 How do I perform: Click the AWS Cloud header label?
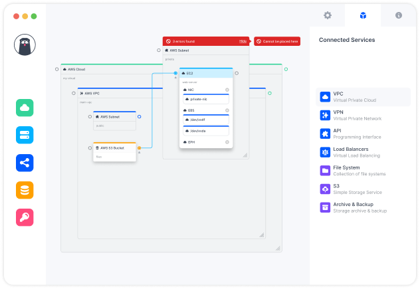[x=76, y=69]
